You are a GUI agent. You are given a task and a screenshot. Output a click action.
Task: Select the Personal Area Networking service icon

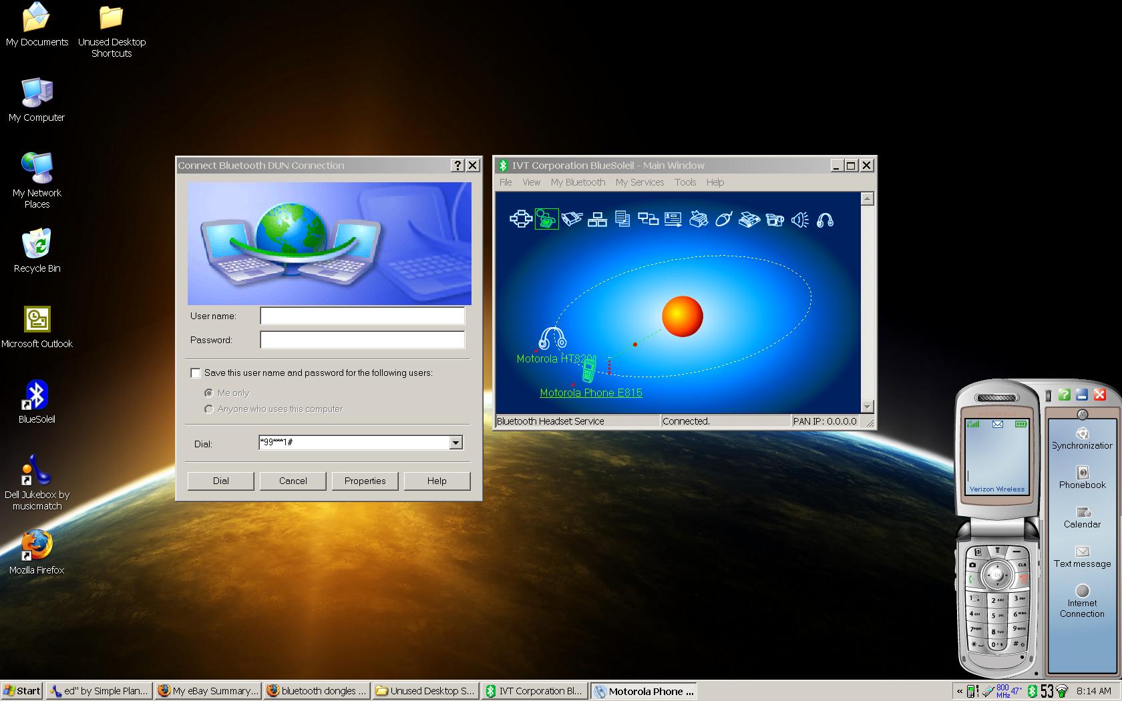(x=520, y=219)
